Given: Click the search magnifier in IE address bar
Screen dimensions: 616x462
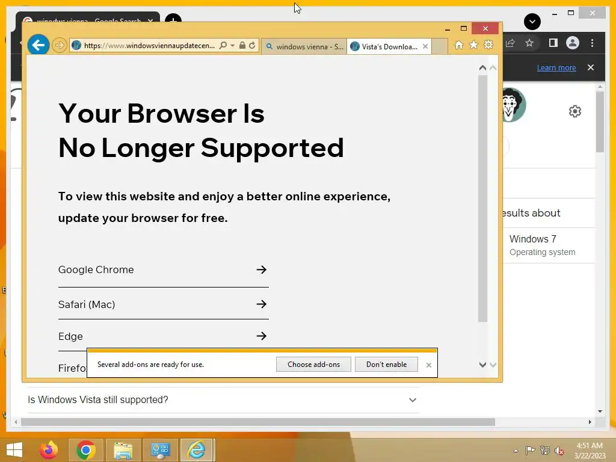Looking at the screenshot, I should [x=223, y=46].
